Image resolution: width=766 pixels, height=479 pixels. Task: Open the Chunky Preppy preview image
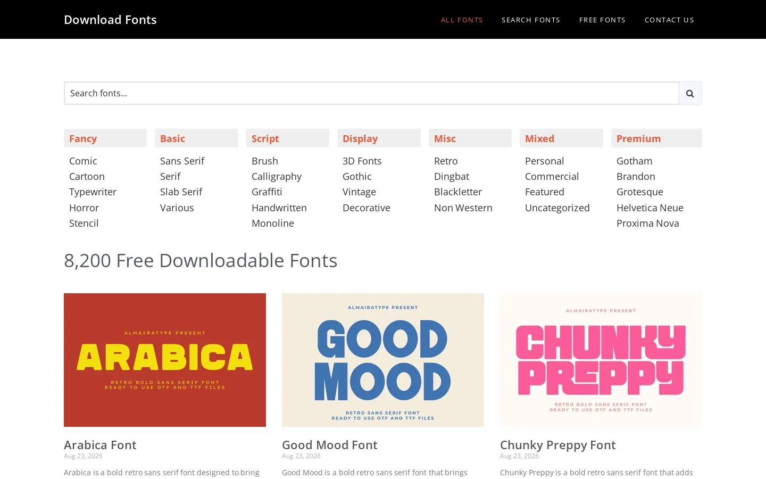[601, 360]
